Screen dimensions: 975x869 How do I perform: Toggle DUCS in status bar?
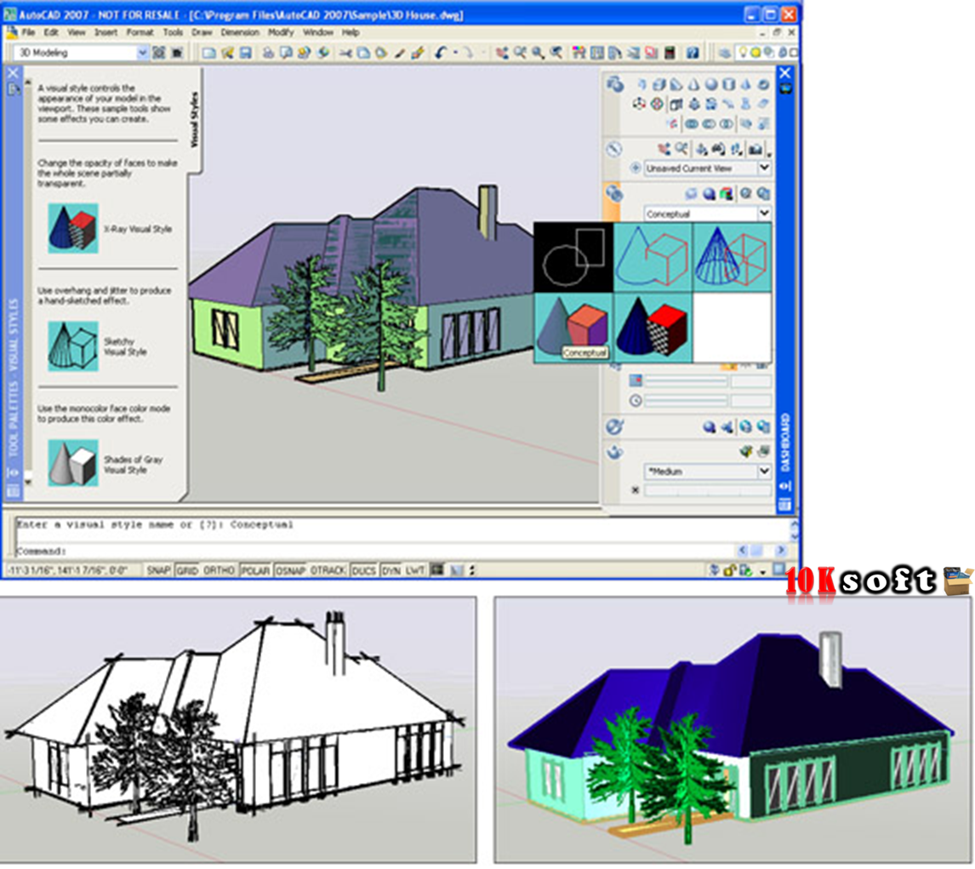point(364,570)
